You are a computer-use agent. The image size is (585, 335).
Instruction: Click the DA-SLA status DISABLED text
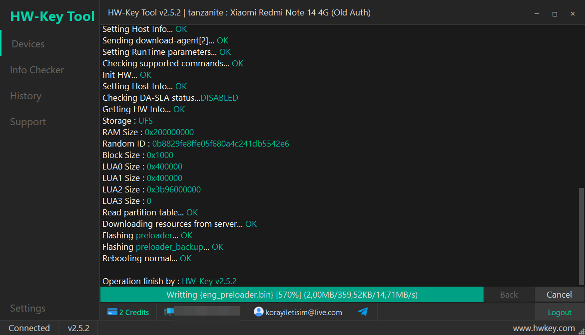click(219, 98)
